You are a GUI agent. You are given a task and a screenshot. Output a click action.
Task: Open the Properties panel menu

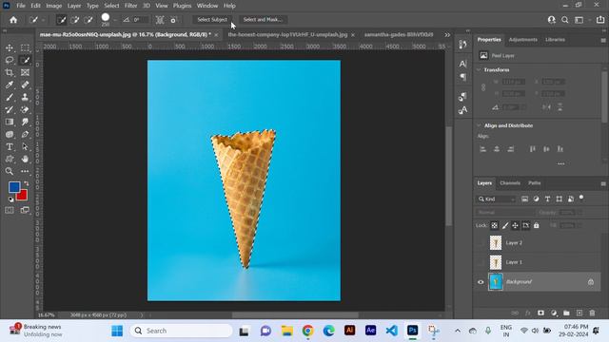tap(603, 40)
